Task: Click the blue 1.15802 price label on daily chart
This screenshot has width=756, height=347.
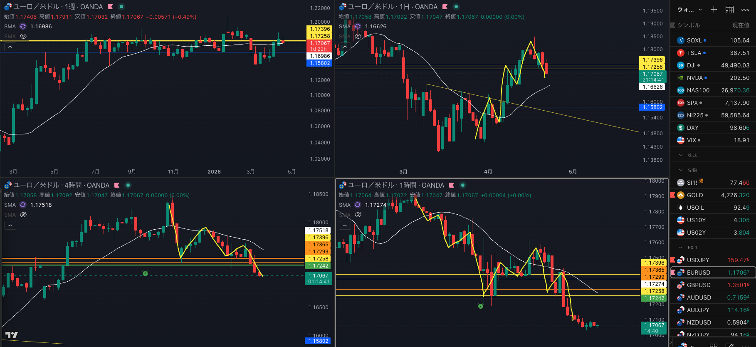Action: click(x=652, y=107)
